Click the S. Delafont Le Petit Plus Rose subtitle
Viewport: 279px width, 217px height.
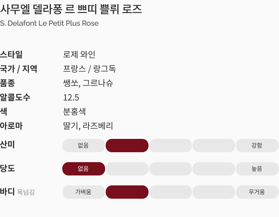[49, 23]
